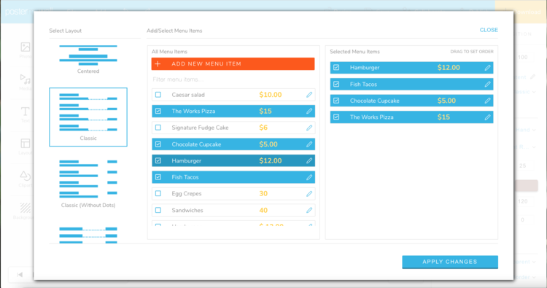Deselect Hamburger checkbox in Selected Menu Items
This screenshot has width=547, height=288.
336,68
